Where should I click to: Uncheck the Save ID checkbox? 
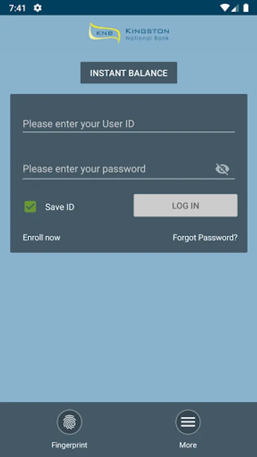tap(30, 207)
